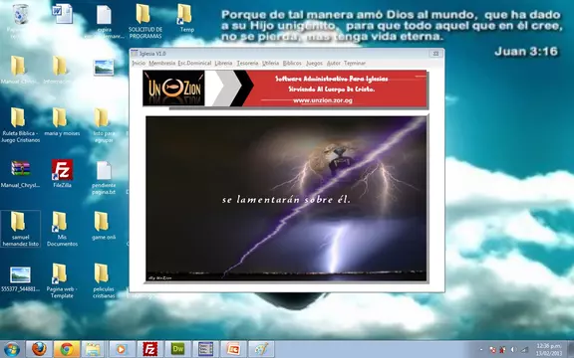The height and width of the screenshot is (358, 574).
Task: Open Firefox from the taskbar
Action: 39,349
